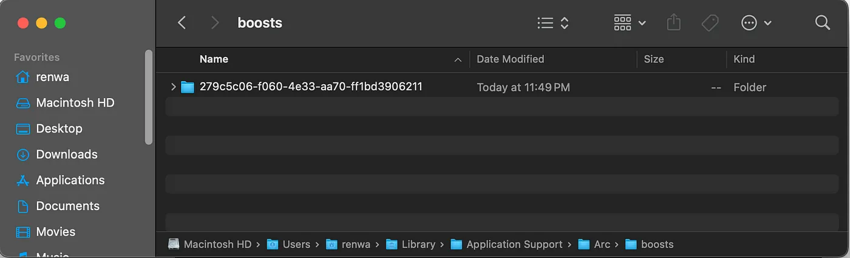Click the Edit Tags icon

tap(710, 23)
